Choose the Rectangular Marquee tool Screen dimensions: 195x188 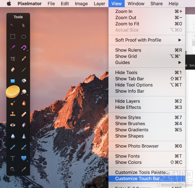[x=13, y=37]
